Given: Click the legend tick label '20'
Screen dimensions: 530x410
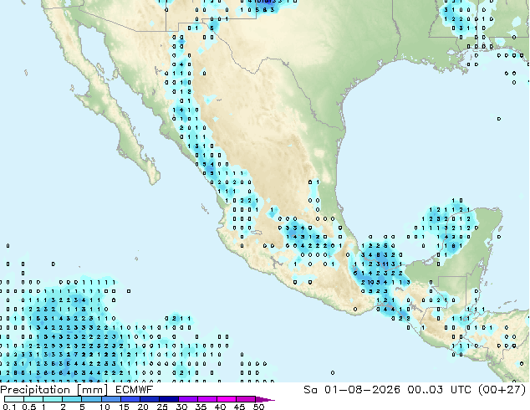Looking at the screenshot, I should (x=143, y=407).
